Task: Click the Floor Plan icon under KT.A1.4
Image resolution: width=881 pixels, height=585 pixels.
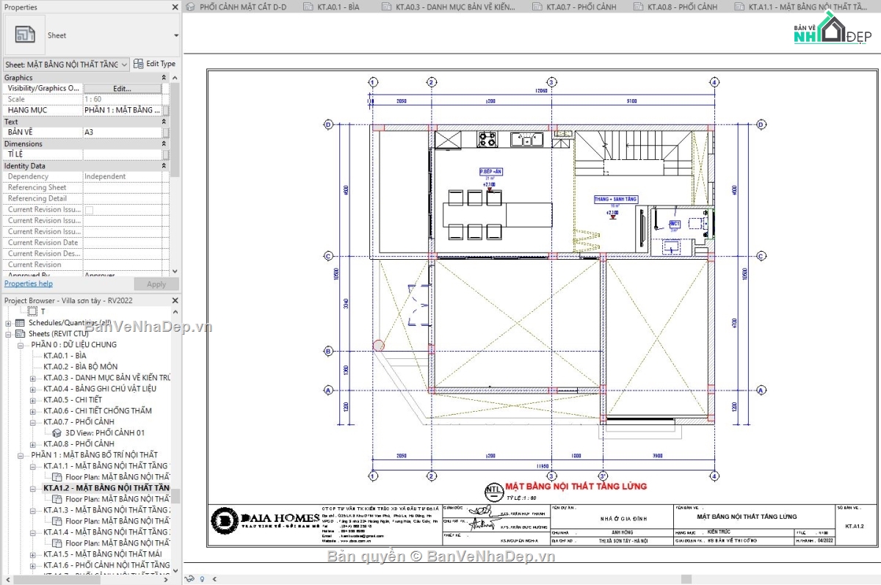Action: click(58, 543)
